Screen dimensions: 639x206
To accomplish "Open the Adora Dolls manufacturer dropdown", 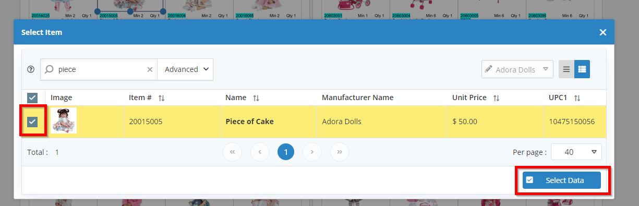I will click(x=517, y=69).
